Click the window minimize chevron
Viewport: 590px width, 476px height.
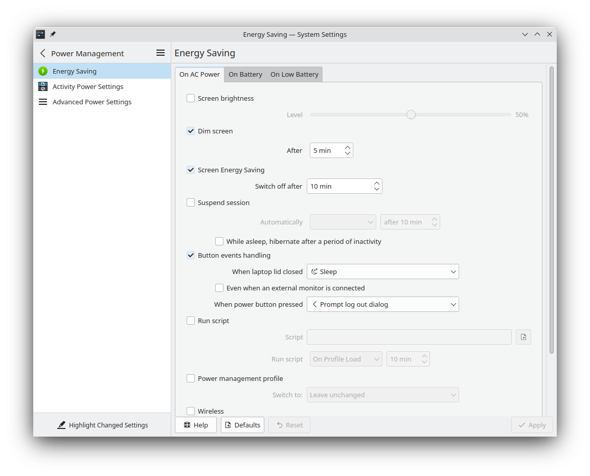[525, 35]
